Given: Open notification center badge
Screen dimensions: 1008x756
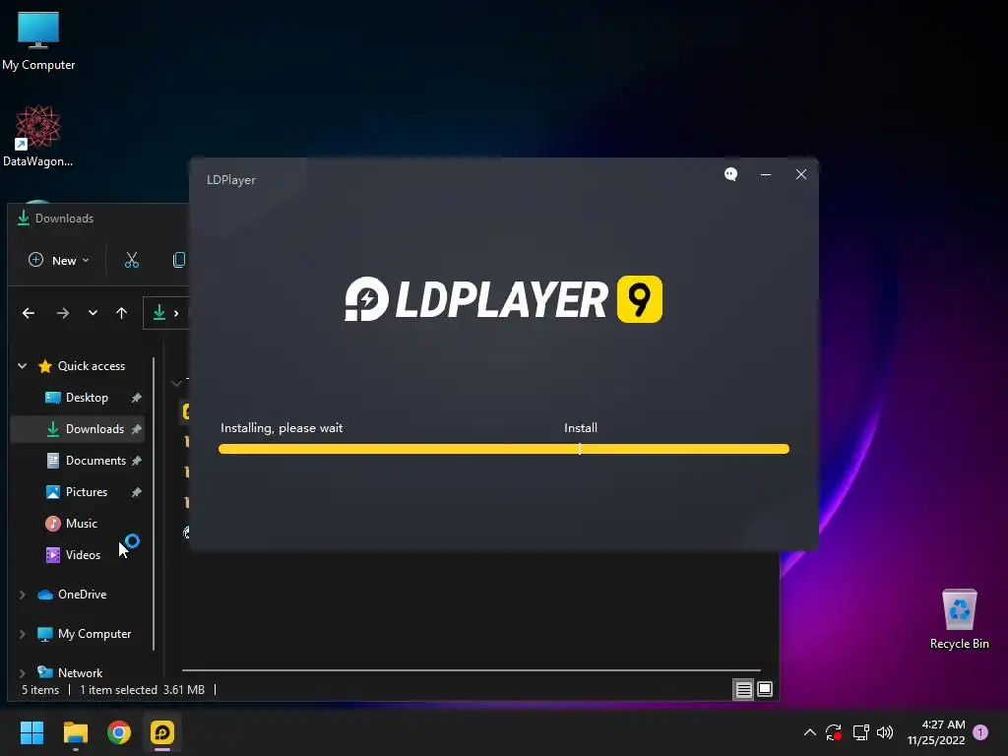Looking at the screenshot, I should (x=979, y=732).
